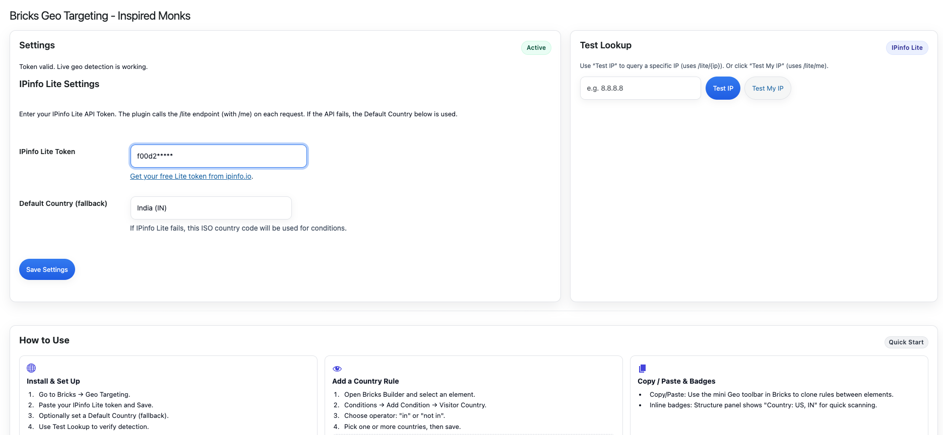Image resolution: width=943 pixels, height=435 pixels.
Task: Click the IPinfo Lite Settings heading
Action: (59, 84)
